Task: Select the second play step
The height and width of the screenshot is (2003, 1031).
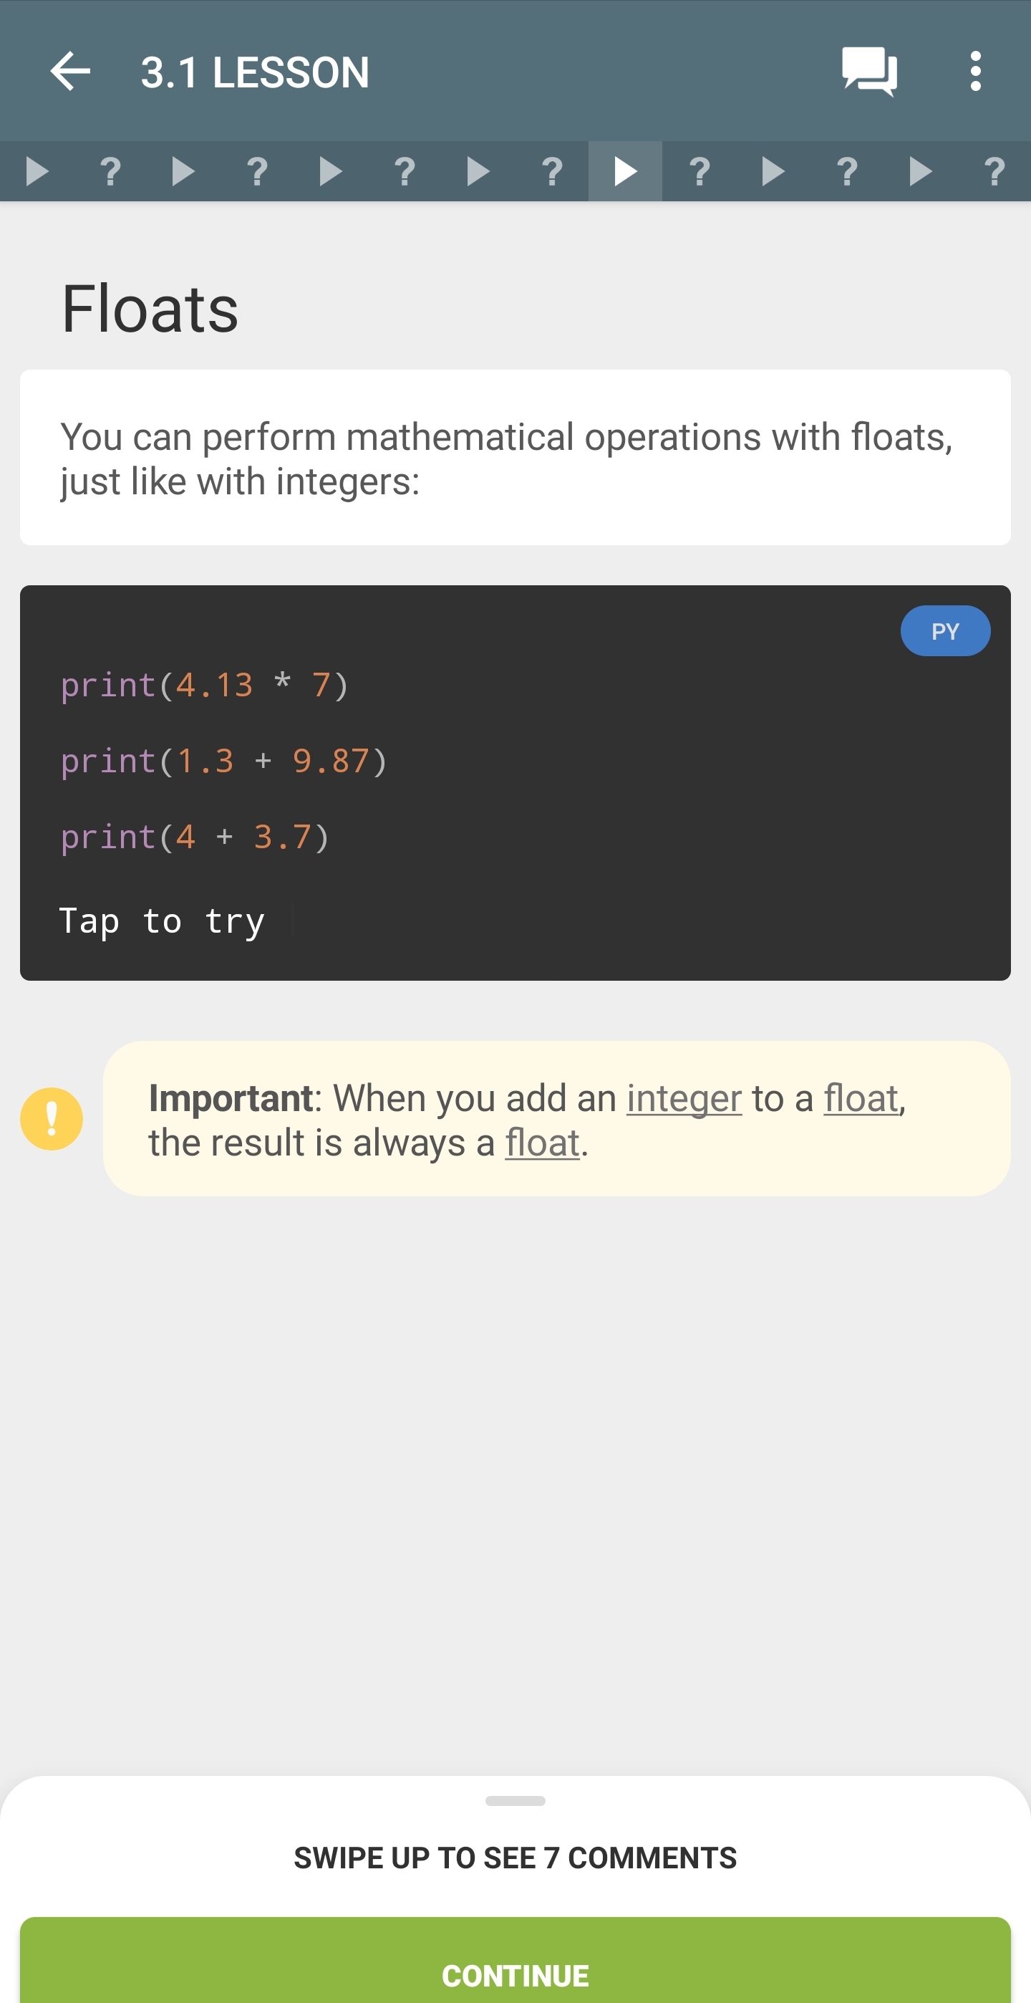Action: 183,171
